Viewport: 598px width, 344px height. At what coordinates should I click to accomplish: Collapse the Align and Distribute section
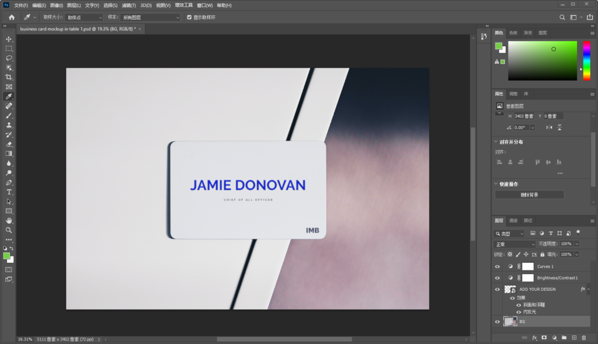[496, 141]
